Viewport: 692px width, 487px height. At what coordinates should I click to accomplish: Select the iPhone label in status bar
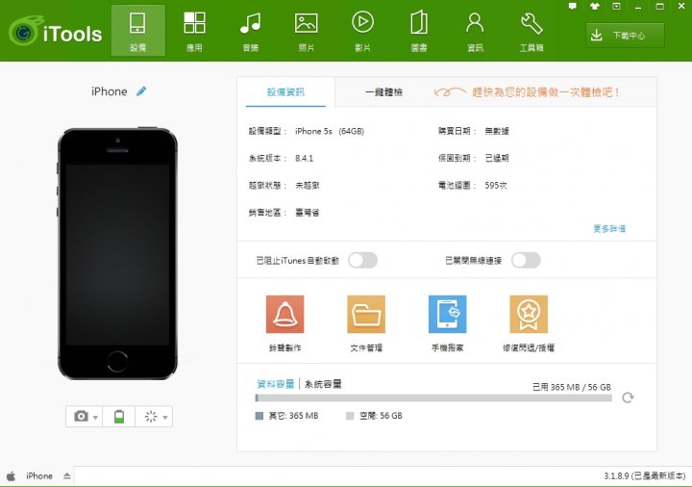(x=39, y=476)
